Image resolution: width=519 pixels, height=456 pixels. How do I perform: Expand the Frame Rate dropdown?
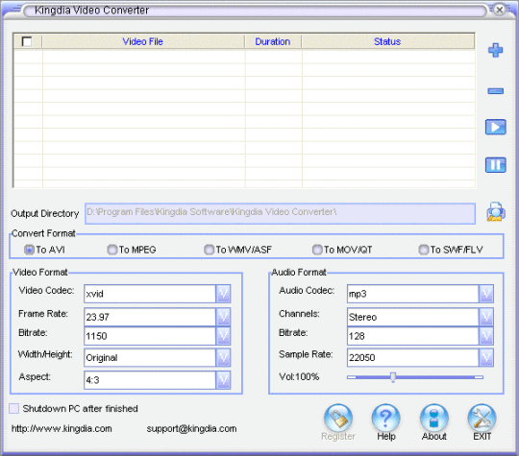tap(223, 317)
